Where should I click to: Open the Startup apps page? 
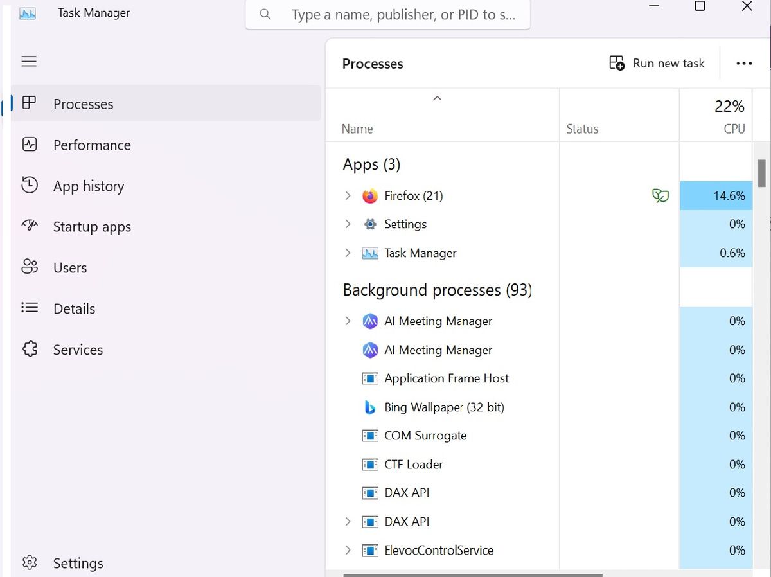click(92, 227)
